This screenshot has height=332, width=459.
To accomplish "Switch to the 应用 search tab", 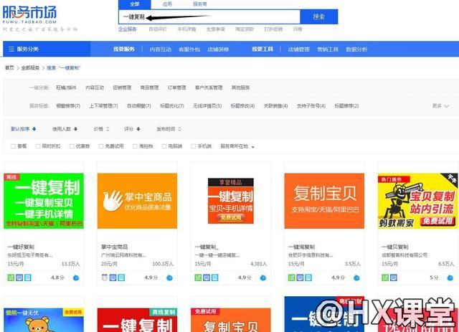I will tap(167, 4).
